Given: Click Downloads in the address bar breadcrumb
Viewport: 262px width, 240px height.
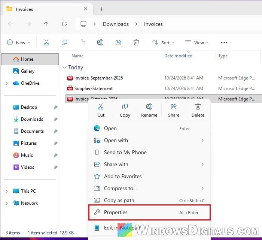Looking at the screenshot, I should 116,24.
